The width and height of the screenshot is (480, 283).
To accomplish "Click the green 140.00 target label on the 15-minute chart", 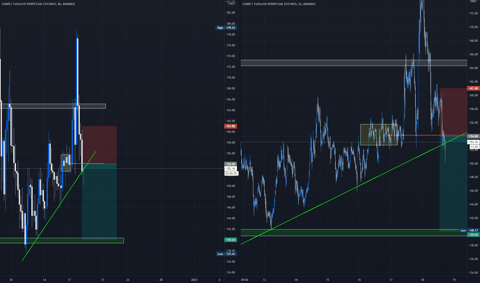I will pos(473,235).
